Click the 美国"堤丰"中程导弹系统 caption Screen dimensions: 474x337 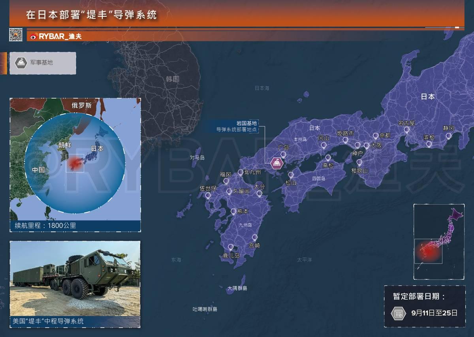[48, 321]
